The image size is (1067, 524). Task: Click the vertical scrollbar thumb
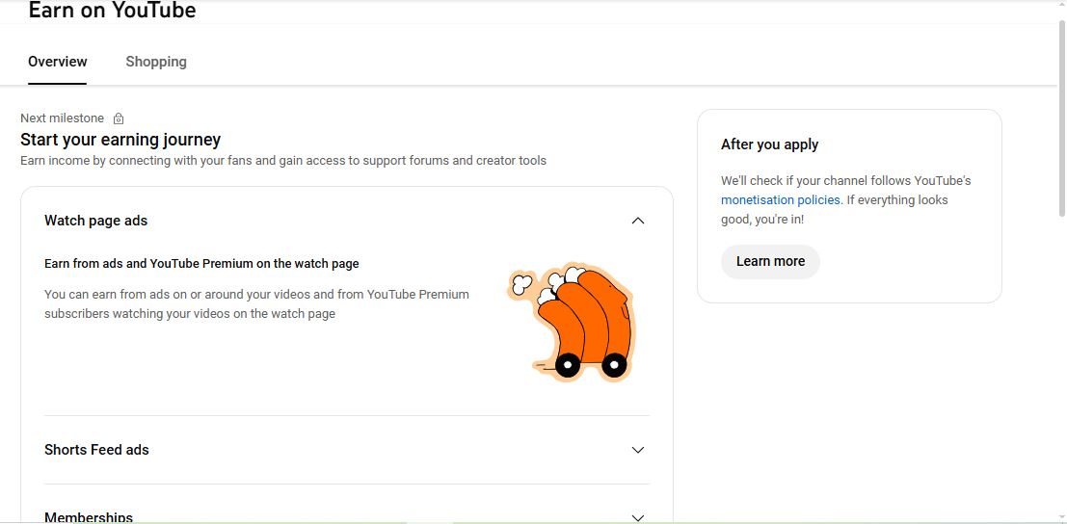(1061, 116)
